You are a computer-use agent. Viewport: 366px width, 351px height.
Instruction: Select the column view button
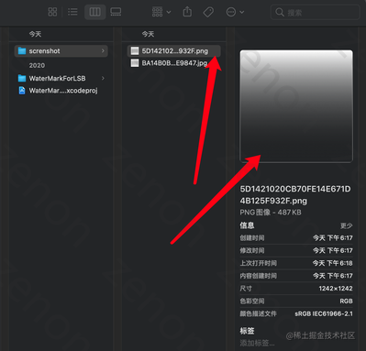click(x=94, y=12)
